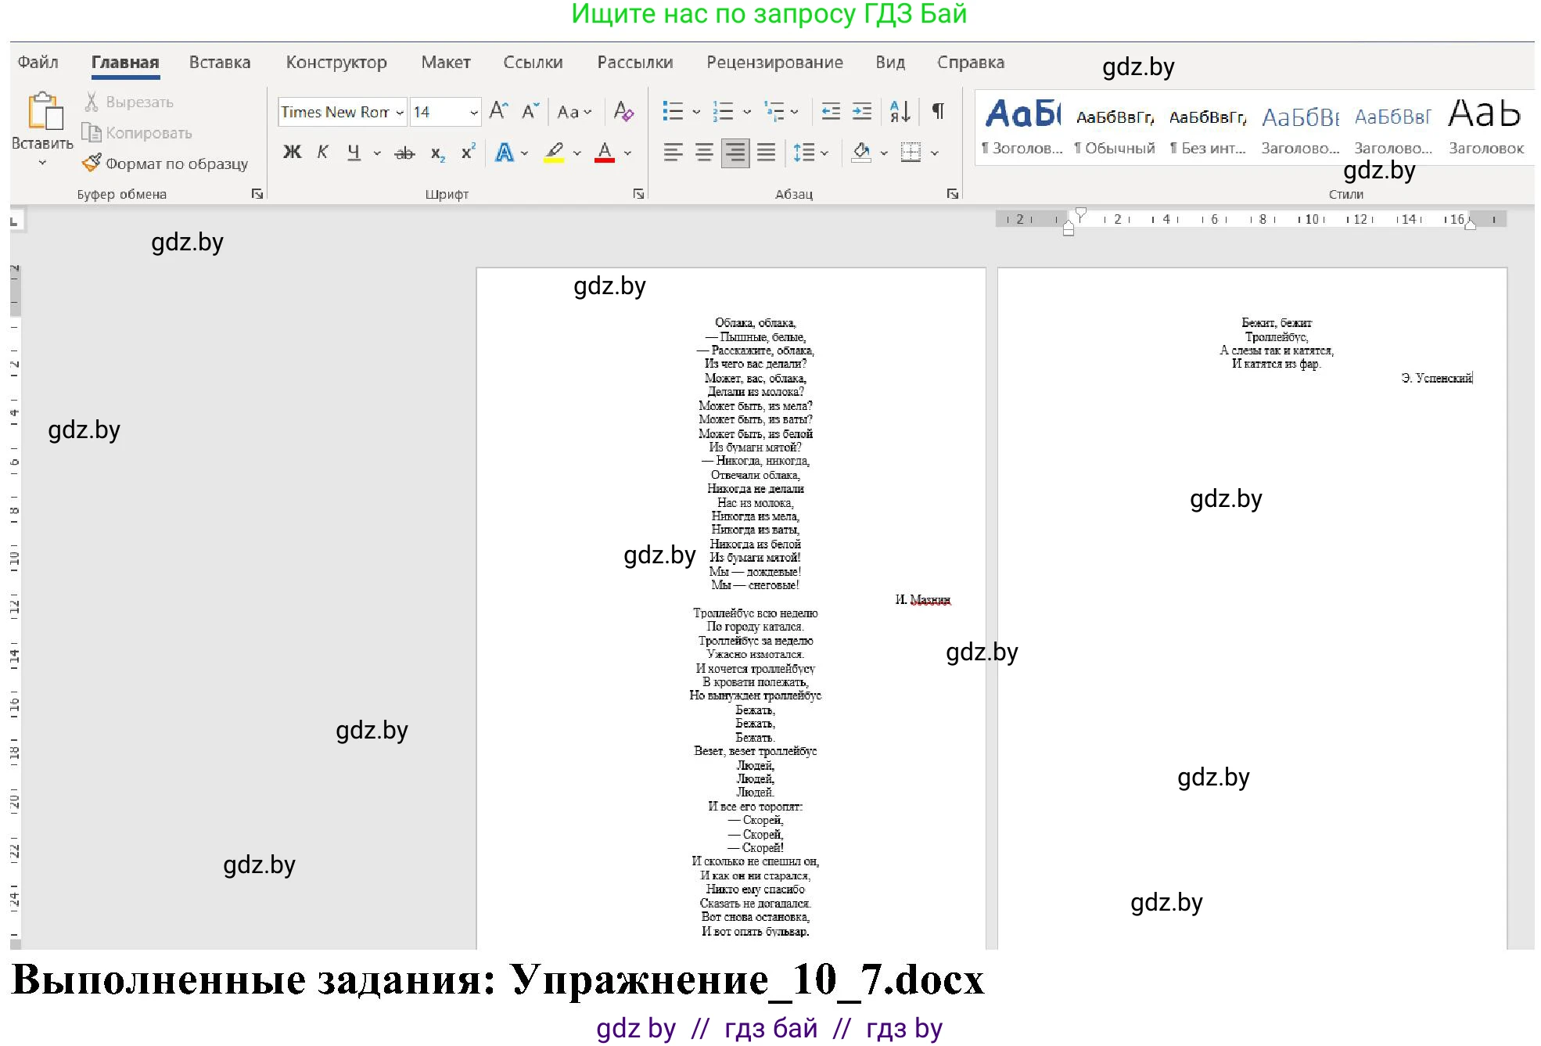Toggle center text alignment
The height and width of the screenshot is (1046, 1541).
702,152
